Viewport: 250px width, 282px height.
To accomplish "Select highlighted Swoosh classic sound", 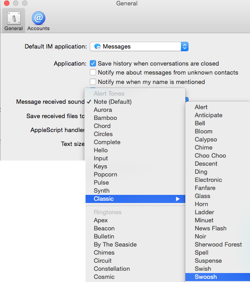I will [218, 277].
